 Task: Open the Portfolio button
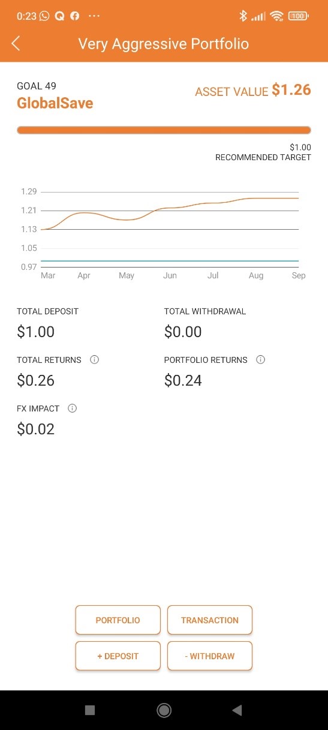pyautogui.click(x=118, y=620)
